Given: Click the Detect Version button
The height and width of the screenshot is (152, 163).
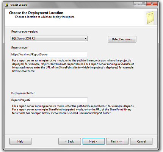Looking at the screenshot, I should (122, 39).
